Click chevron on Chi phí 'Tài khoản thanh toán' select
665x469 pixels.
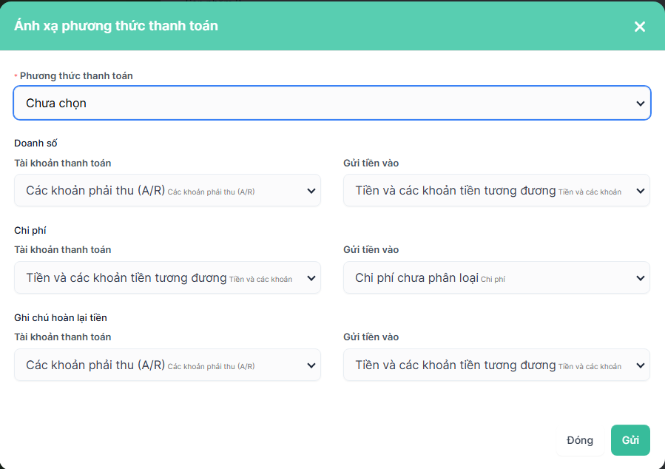[311, 278]
